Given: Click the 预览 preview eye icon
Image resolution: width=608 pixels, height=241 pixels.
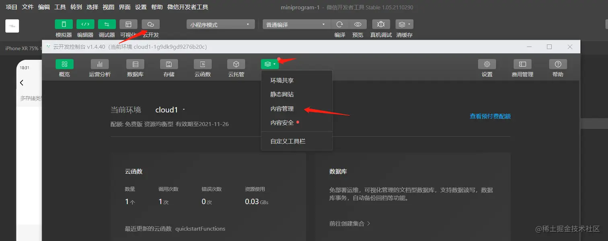Looking at the screenshot, I should coord(357,24).
